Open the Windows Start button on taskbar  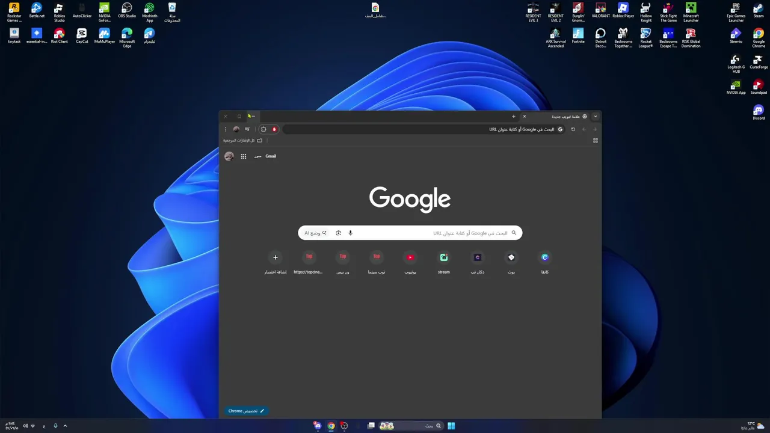click(451, 426)
